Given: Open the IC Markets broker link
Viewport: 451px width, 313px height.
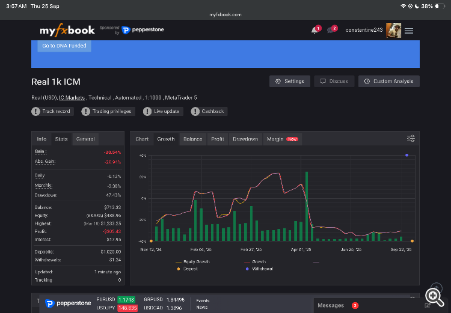Looking at the screenshot, I should (x=72, y=98).
